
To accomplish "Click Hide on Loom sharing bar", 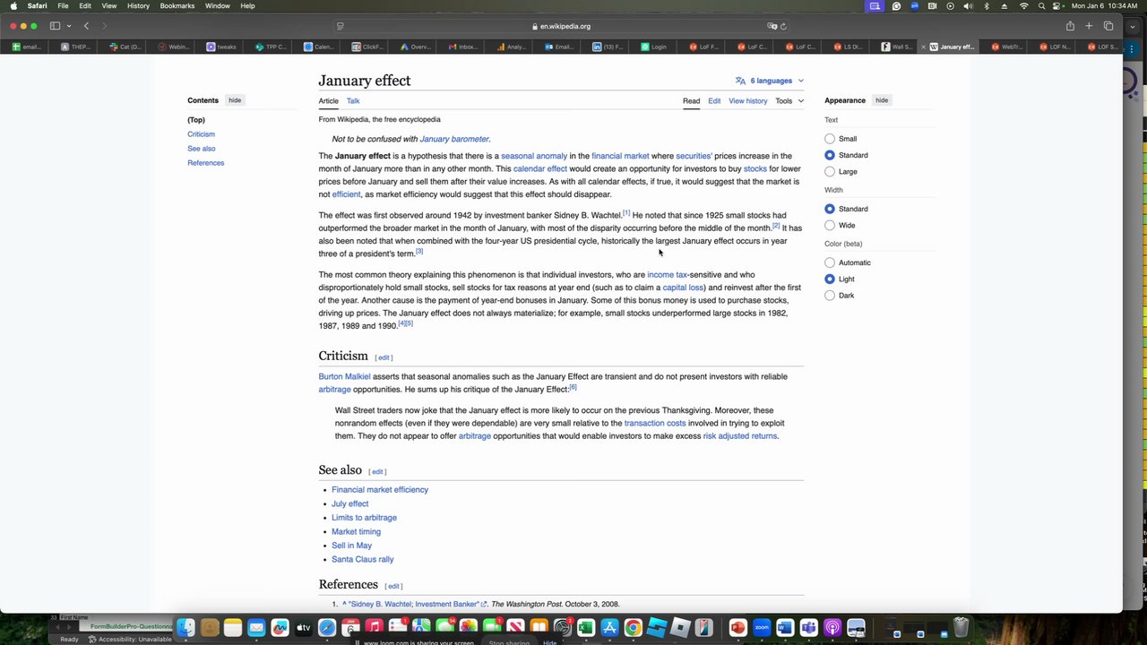I will [x=550, y=642].
